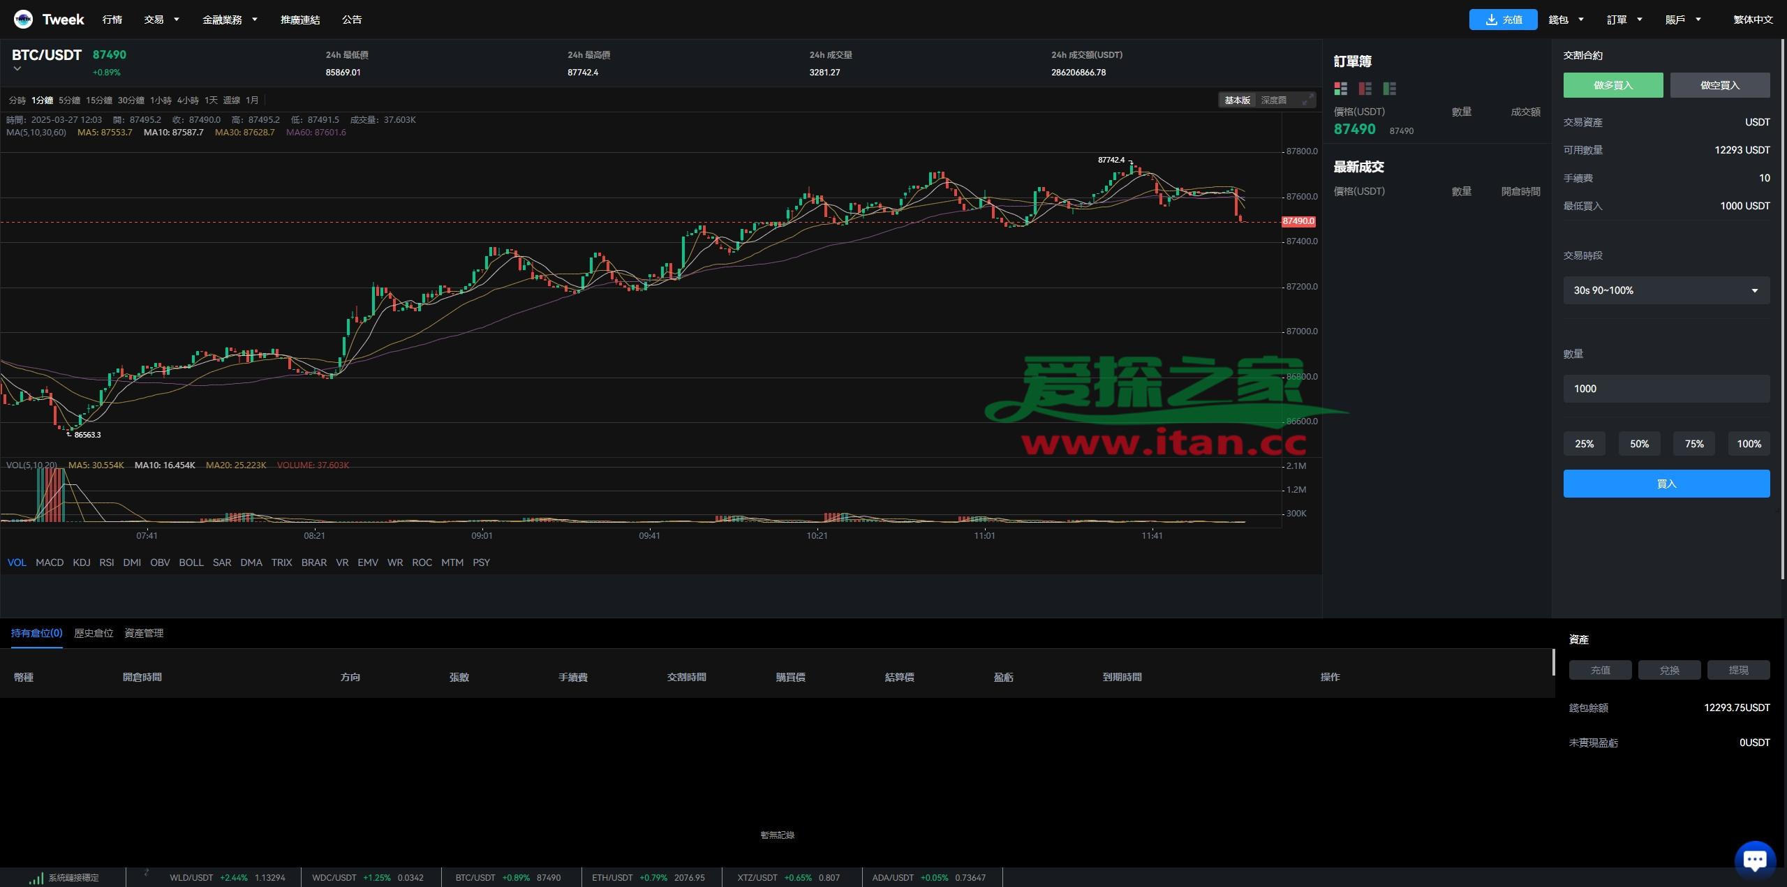
Task: Click the 數量 quantity input field
Action: click(x=1666, y=389)
